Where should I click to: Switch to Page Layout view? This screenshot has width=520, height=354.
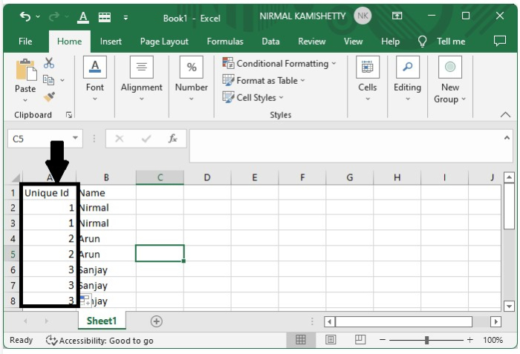(331, 340)
